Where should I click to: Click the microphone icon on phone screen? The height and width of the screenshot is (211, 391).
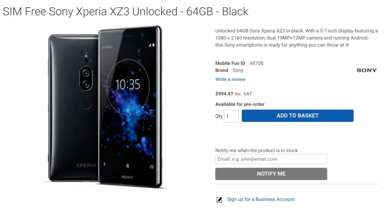tap(104, 165)
